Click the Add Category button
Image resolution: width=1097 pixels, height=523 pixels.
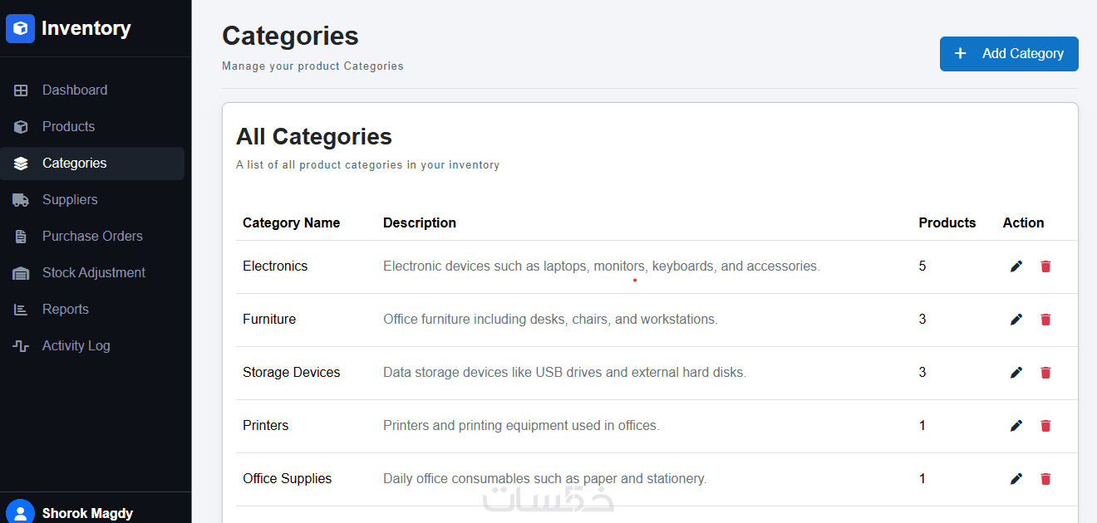click(1009, 54)
